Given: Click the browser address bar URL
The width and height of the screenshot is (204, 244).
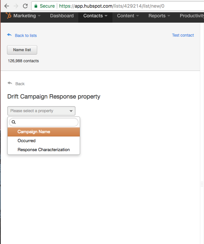Looking at the screenshot, I should click(x=112, y=6).
